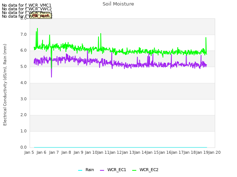Click the Jan 9 x-axis tick label
The width and height of the screenshot is (237, 177).
(78, 152)
